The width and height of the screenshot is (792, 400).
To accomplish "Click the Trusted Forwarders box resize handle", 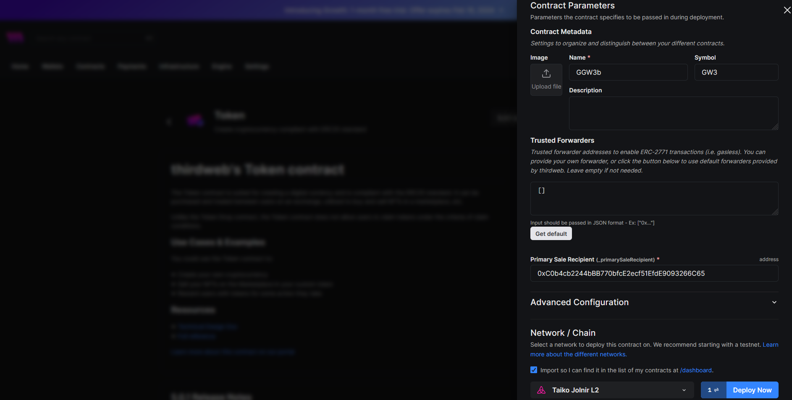I will point(775,212).
